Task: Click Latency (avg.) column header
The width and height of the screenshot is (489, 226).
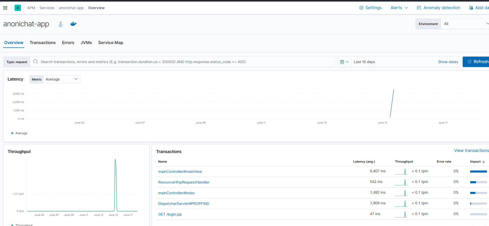Action: point(364,162)
